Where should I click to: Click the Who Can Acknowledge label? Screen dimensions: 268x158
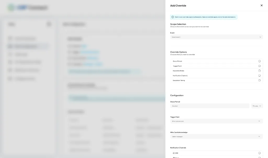tap(179, 132)
